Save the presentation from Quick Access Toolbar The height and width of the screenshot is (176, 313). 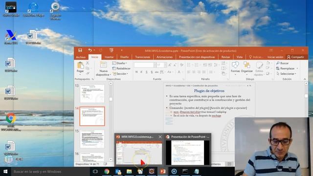click(80, 50)
